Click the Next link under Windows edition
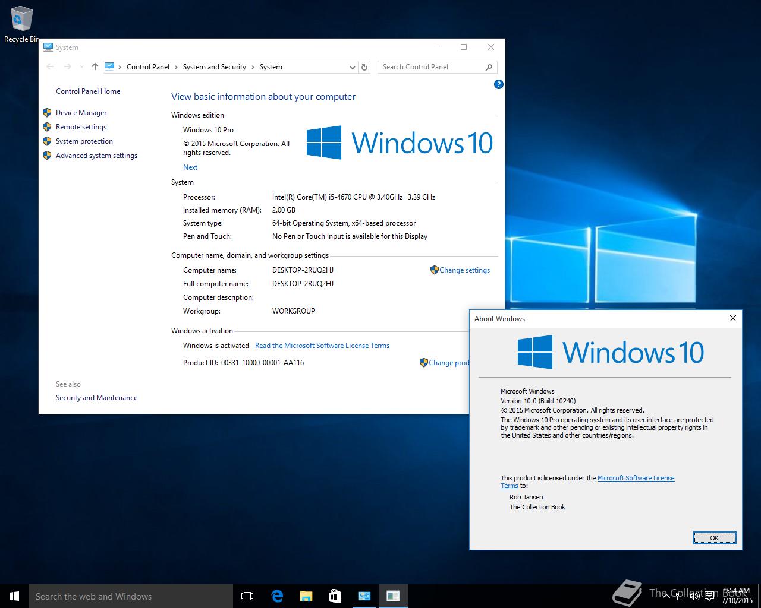 coord(190,167)
